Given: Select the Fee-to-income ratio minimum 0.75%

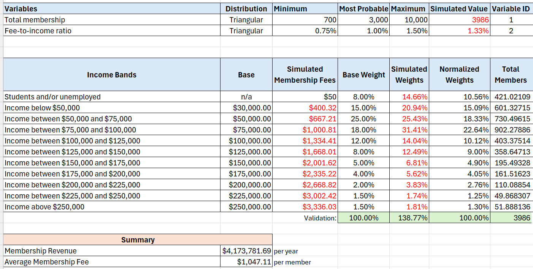Looking at the screenshot, I should pyautogui.click(x=305, y=31).
